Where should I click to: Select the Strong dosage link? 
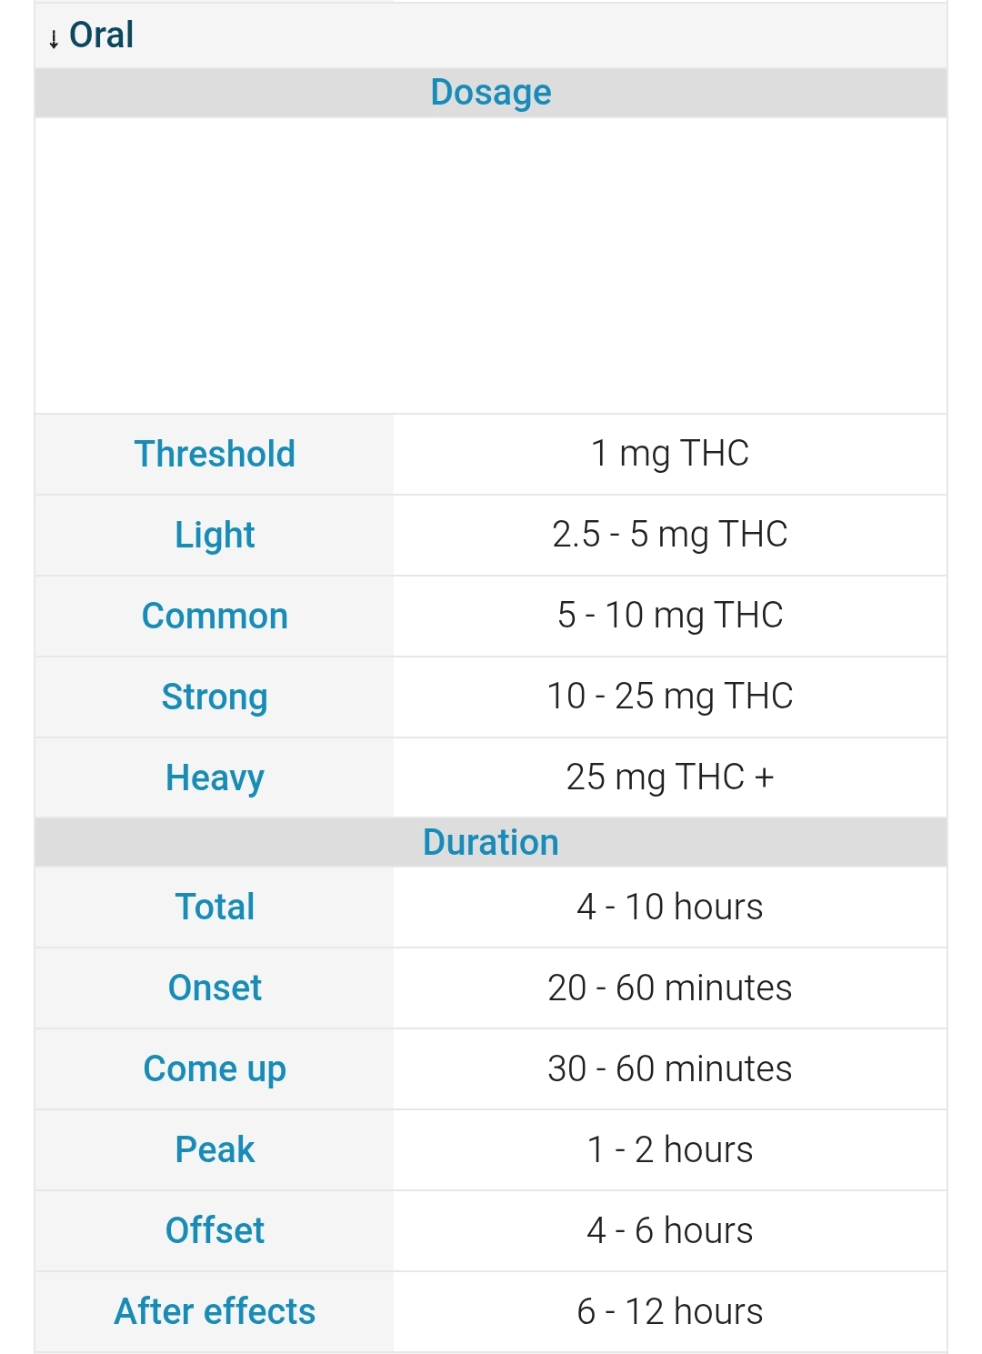[x=215, y=697]
